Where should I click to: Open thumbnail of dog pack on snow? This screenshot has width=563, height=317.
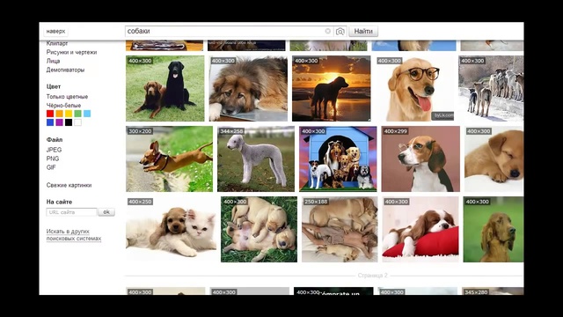(x=491, y=88)
